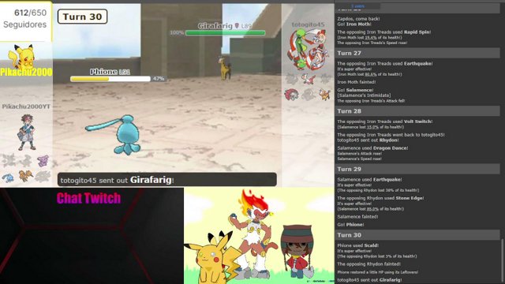Click the Turn 30 badge on battlefield

(x=82, y=17)
